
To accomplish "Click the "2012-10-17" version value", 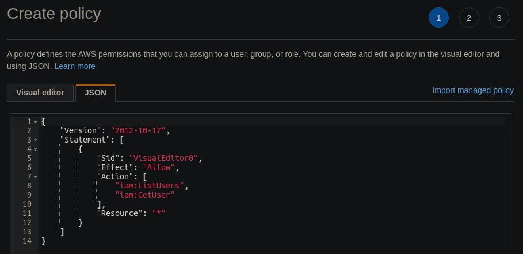I will click(x=138, y=130).
